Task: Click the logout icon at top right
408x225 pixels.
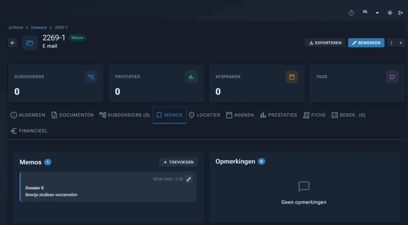Action: tap(401, 13)
